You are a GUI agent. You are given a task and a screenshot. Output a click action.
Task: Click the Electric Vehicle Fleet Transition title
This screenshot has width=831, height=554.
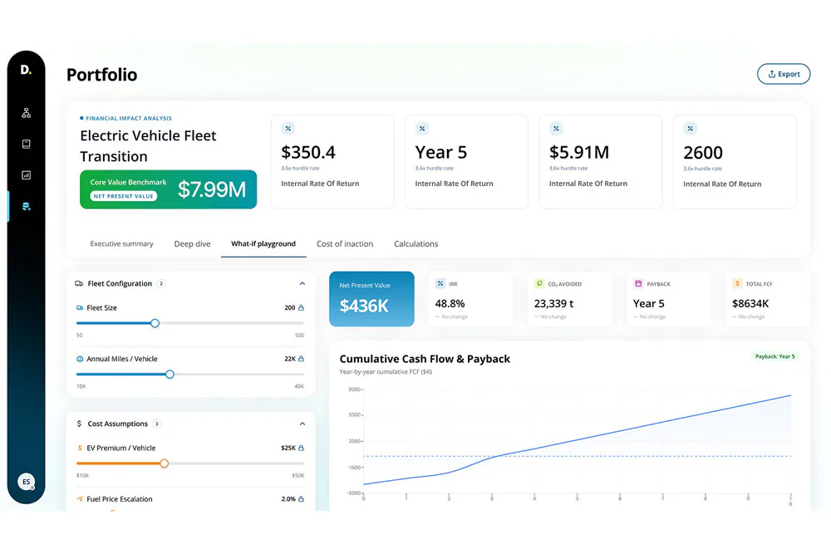click(148, 145)
